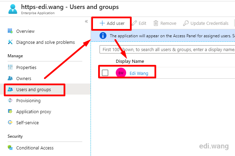Image resolution: width=235 pixels, height=156 pixels.
Task: Click the EW avatar circle
Action: click(x=121, y=73)
